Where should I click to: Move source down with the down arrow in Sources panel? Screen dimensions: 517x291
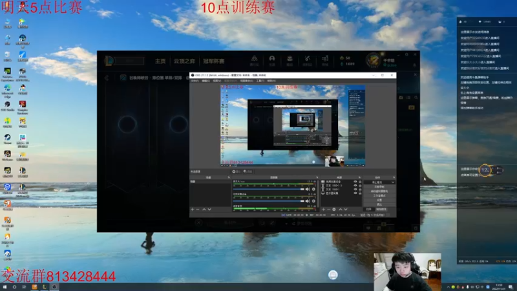click(x=346, y=210)
